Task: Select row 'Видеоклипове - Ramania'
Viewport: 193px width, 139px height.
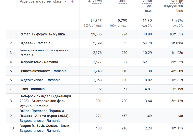Action: click(99, 80)
